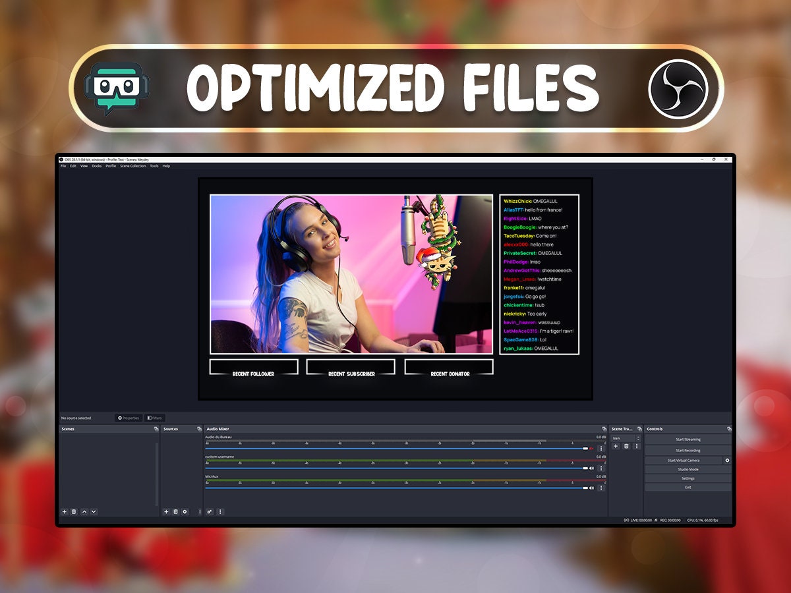Remove the scene transition with trash icon
791x593 pixels.
626,446
